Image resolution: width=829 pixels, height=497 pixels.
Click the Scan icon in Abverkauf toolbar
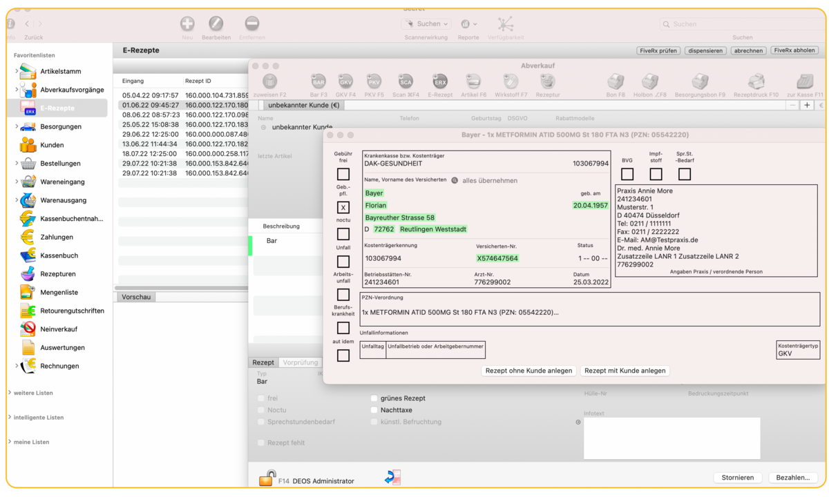point(406,81)
